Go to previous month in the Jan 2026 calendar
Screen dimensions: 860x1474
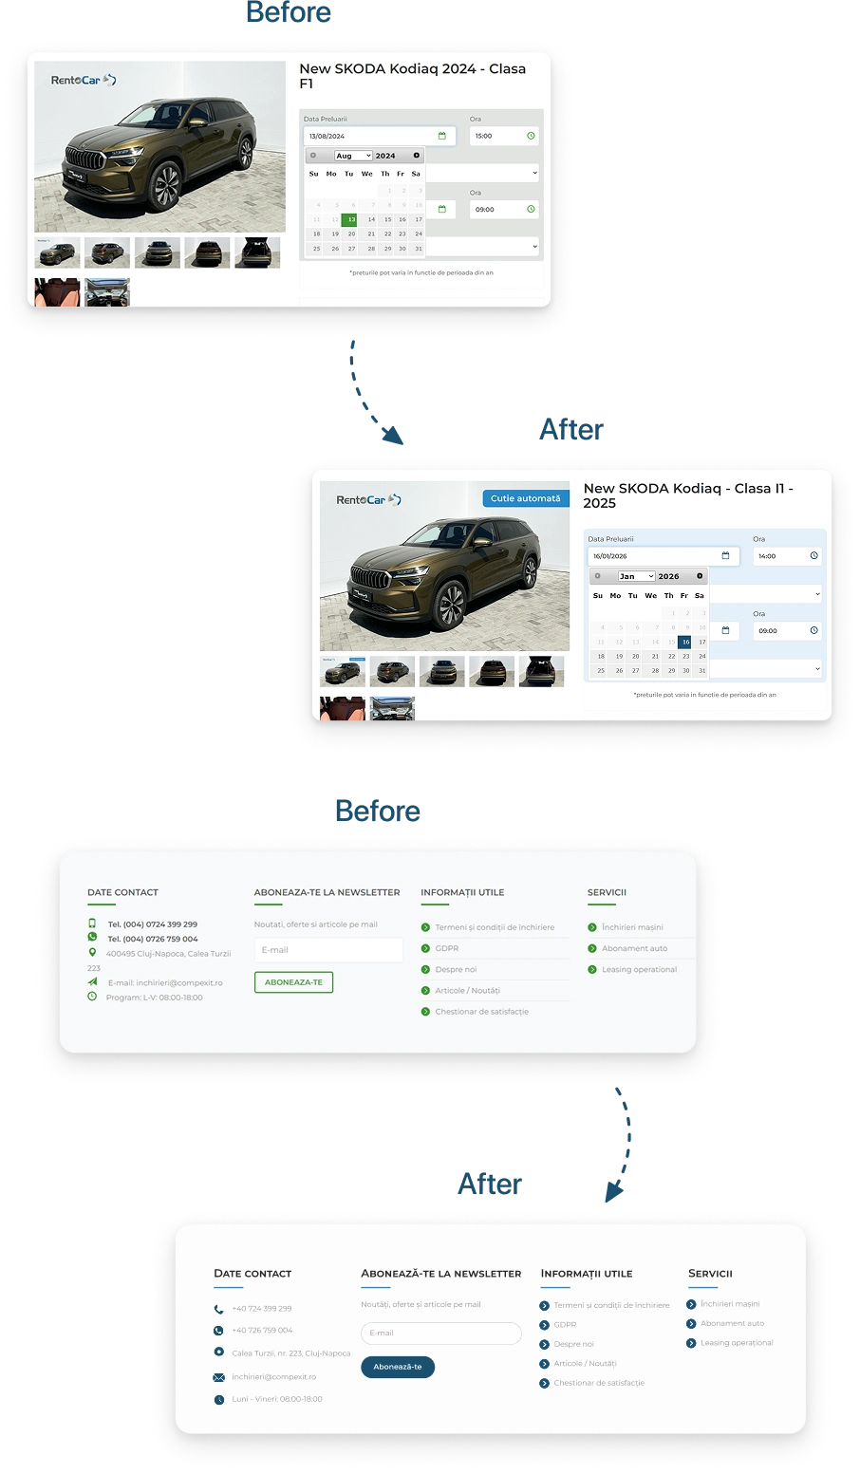pos(597,576)
